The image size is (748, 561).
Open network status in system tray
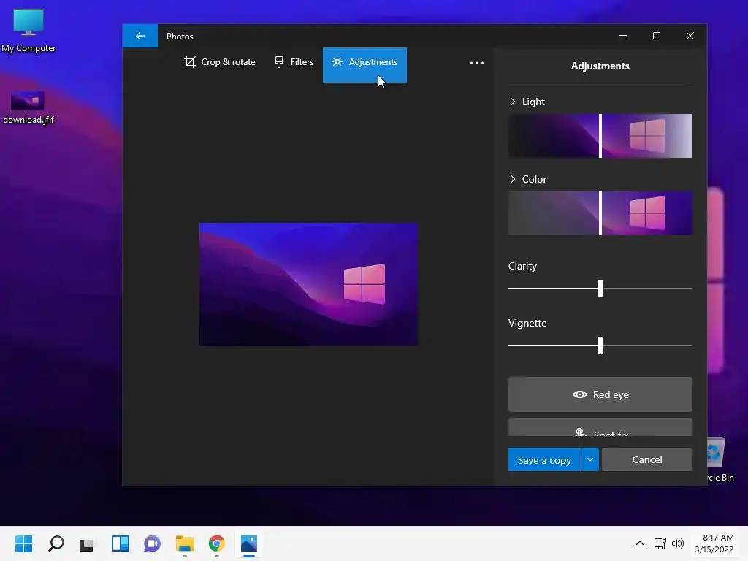click(660, 543)
